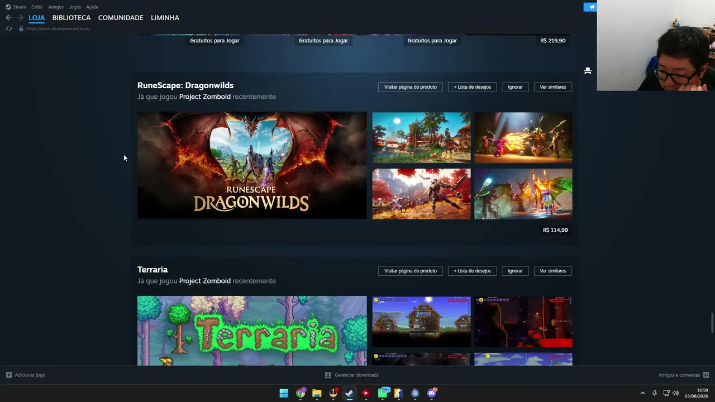Screen dimensions: 715x402
Task: Show hidden system tray icons
Action: pos(642,393)
